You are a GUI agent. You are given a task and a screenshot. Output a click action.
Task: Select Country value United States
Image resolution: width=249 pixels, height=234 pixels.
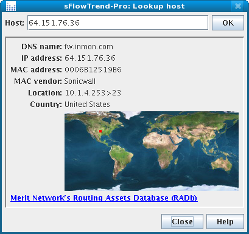point(87,105)
